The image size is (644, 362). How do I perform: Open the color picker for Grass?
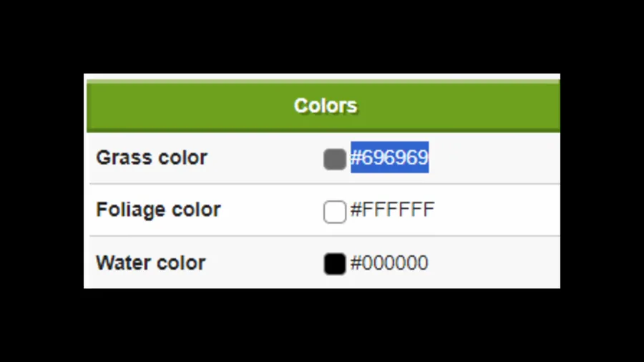click(x=334, y=159)
